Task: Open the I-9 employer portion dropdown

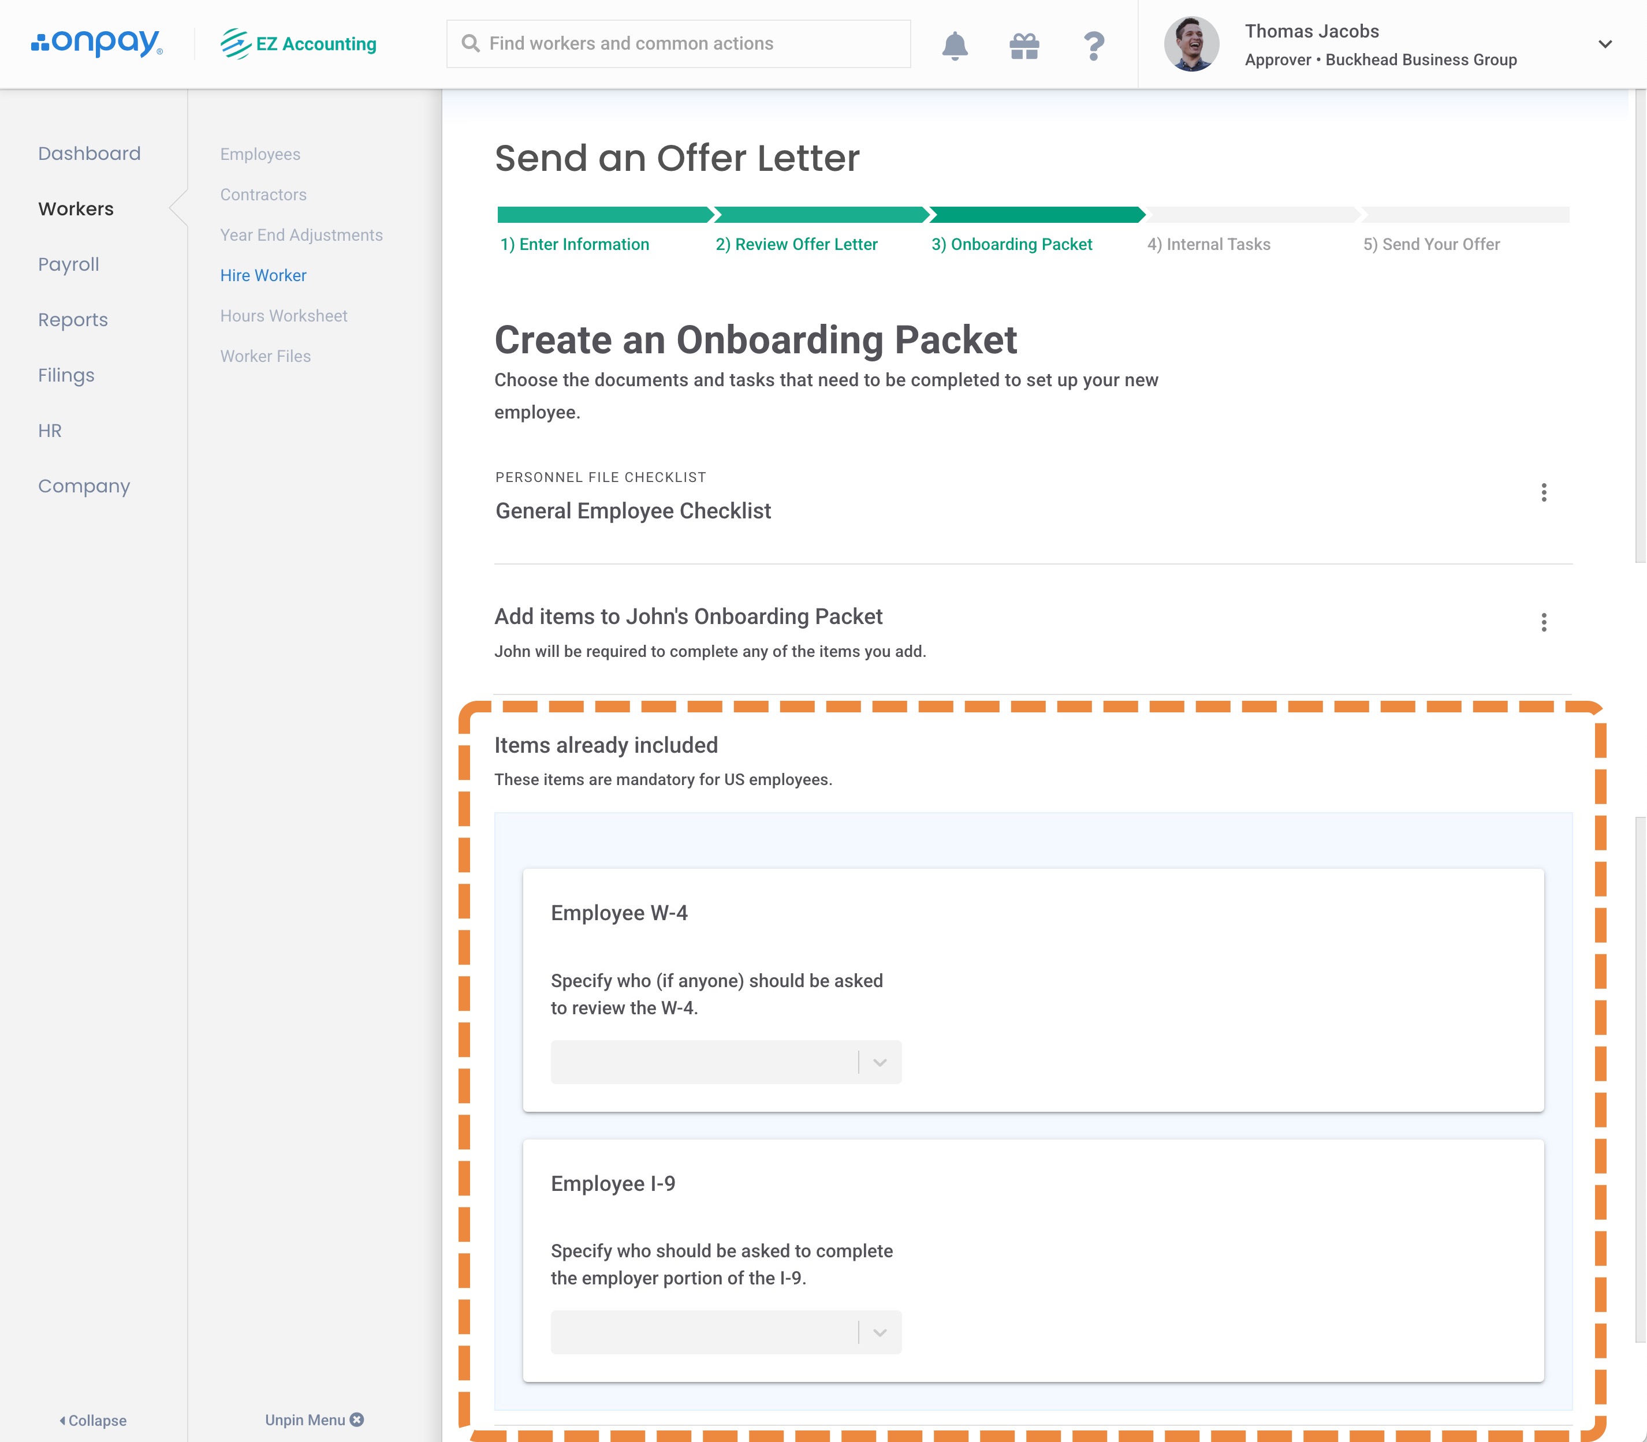Action: point(726,1332)
